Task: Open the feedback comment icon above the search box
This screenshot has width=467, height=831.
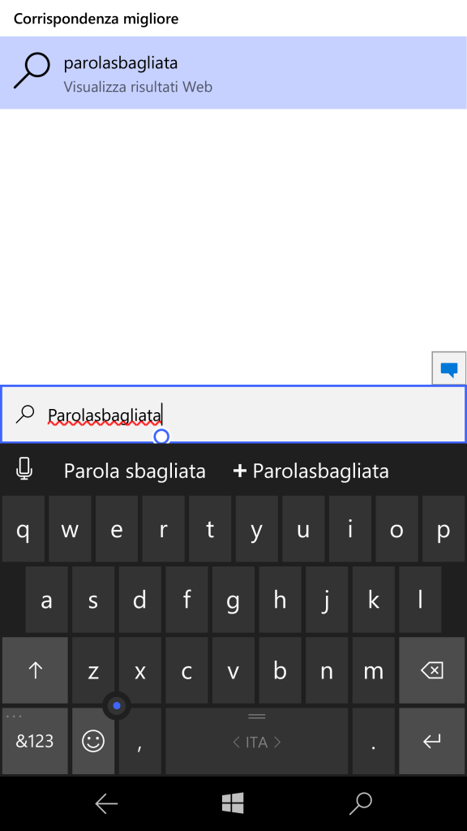Action: coord(449,369)
